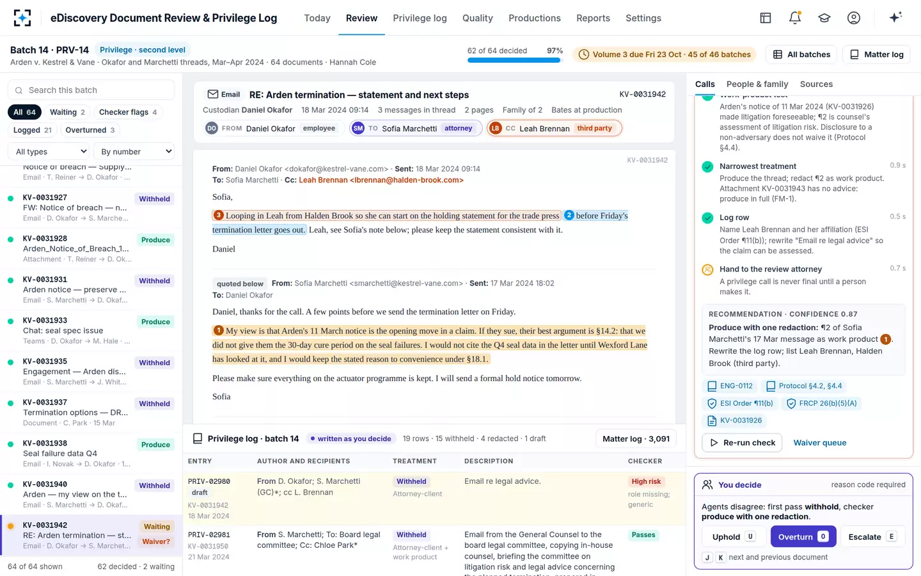921x576 pixels.
Task: Click the clock icon in the Volume 3 deadline chip
Action: [583, 54]
